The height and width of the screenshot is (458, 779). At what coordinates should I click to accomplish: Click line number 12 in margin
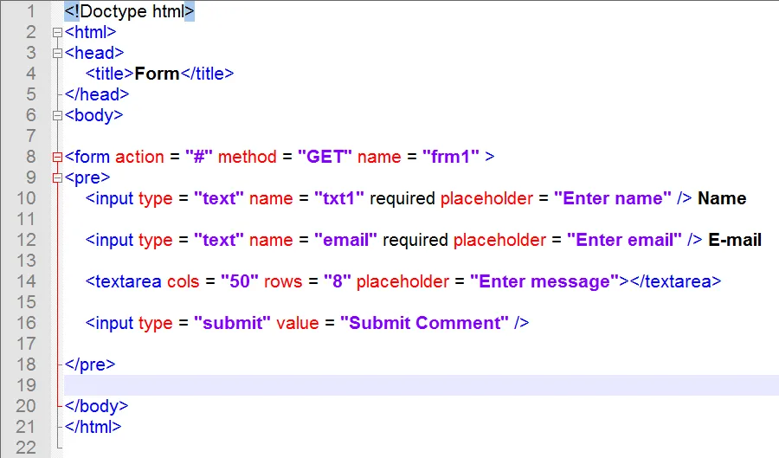click(x=26, y=240)
